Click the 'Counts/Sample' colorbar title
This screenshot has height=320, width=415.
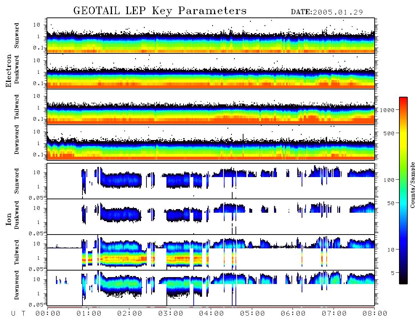click(412, 185)
